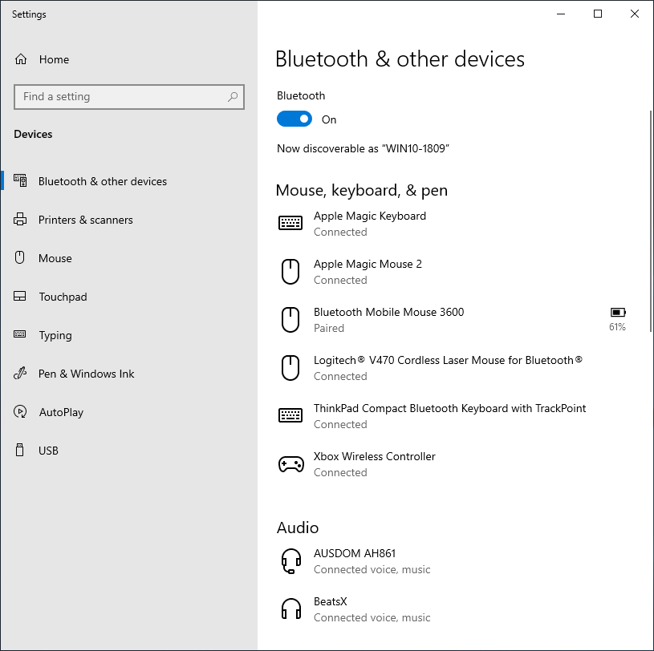
Task: Click the Pen & Windows Ink icon
Action: pos(20,373)
